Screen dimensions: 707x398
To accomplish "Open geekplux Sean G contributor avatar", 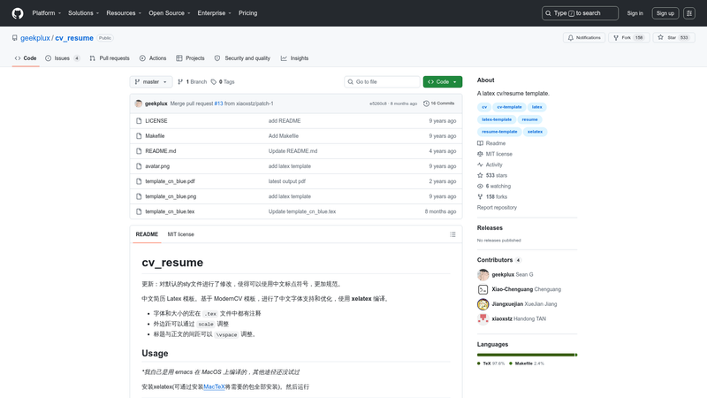I will click(x=483, y=275).
